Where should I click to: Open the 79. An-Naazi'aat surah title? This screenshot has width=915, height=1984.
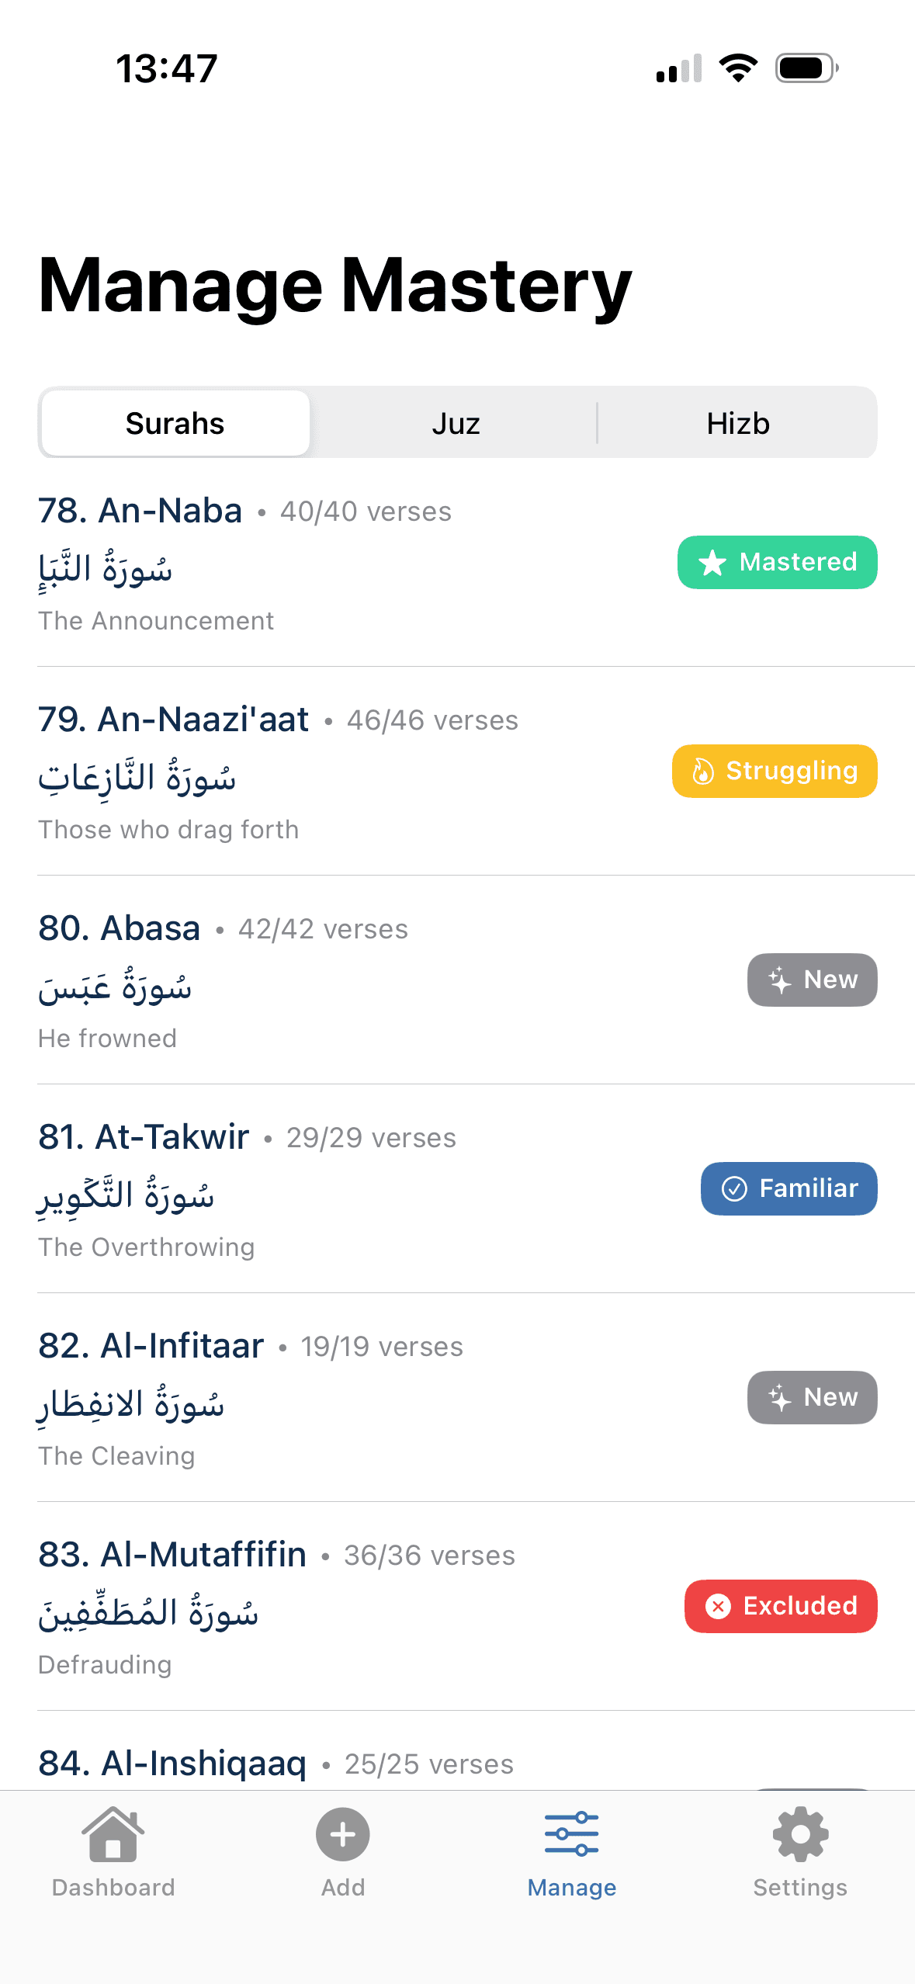[x=174, y=720]
